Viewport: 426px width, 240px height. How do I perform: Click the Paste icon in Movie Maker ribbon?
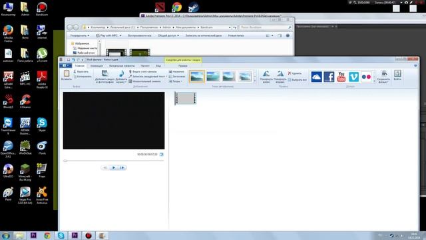pos(67,73)
